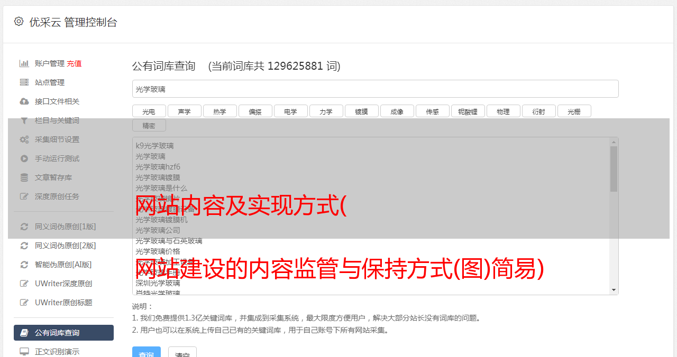Select the 站点管理 server icon
677x357 pixels.
pos(24,82)
